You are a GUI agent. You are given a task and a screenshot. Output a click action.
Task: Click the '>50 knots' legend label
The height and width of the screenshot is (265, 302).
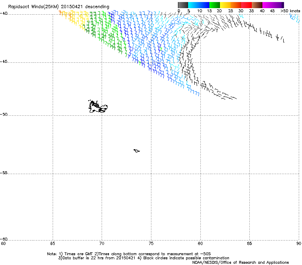[290, 11]
